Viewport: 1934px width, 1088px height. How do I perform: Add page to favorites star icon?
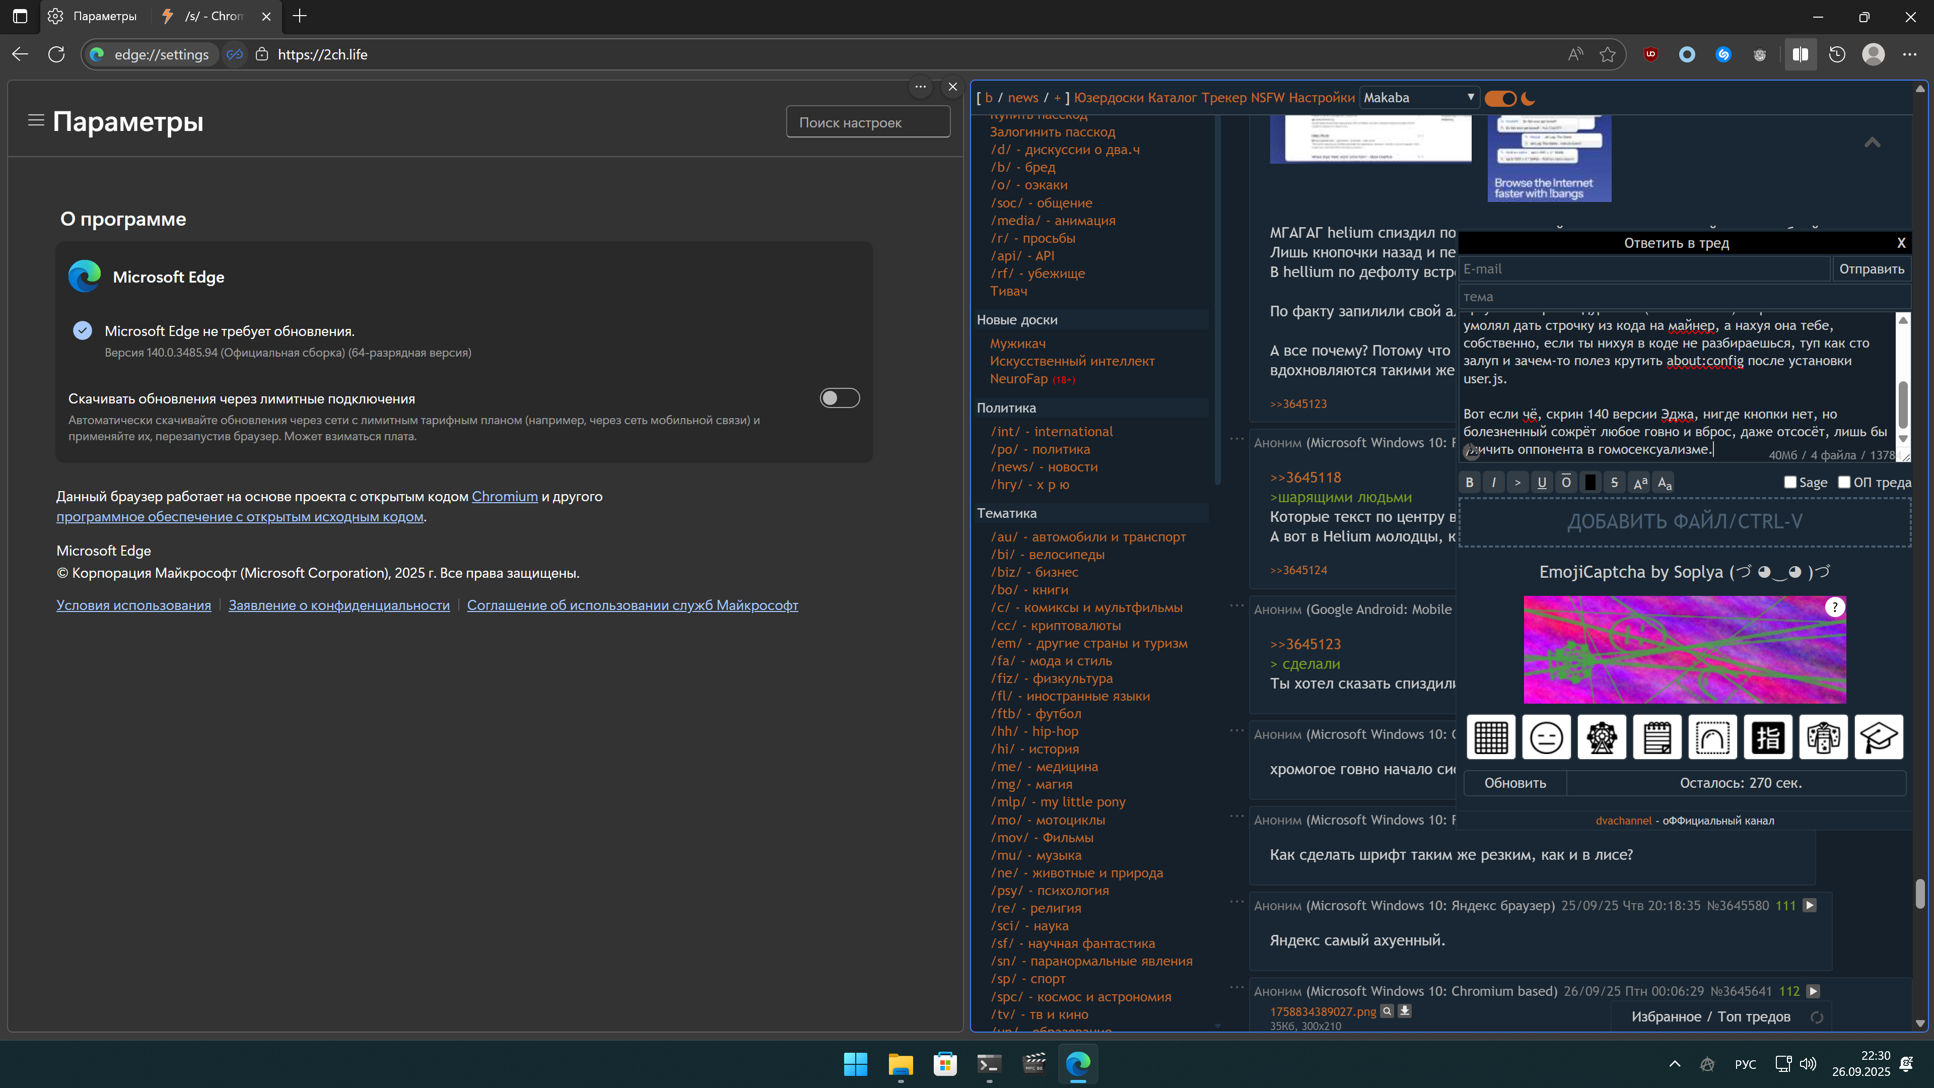coord(1607,54)
